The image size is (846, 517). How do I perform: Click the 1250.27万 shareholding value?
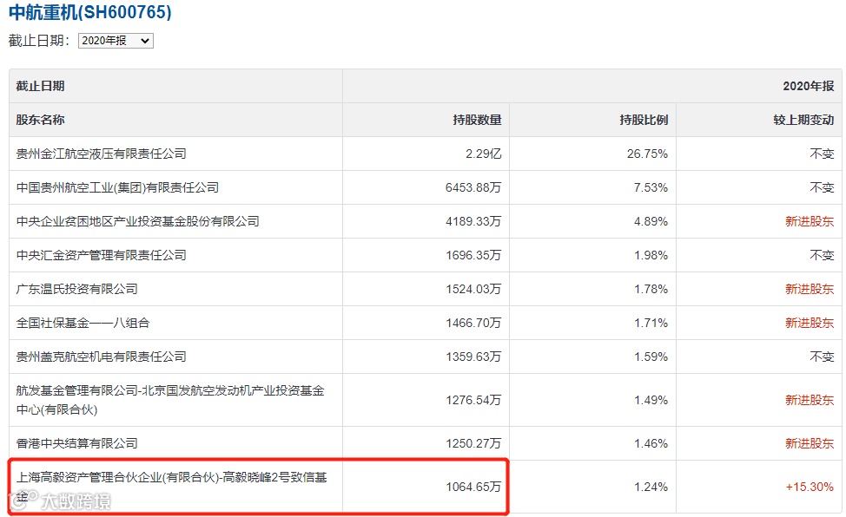(x=473, y=443)
